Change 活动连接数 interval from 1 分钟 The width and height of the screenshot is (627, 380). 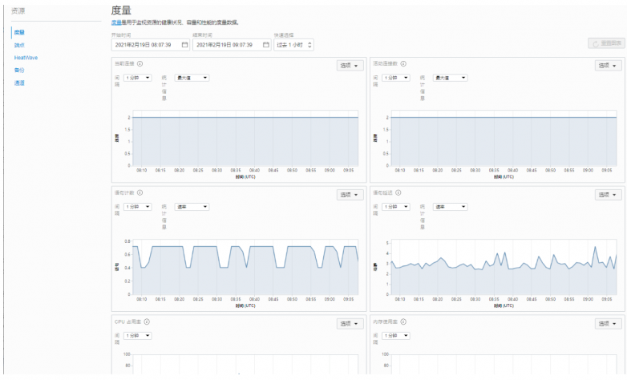point(396,78)
